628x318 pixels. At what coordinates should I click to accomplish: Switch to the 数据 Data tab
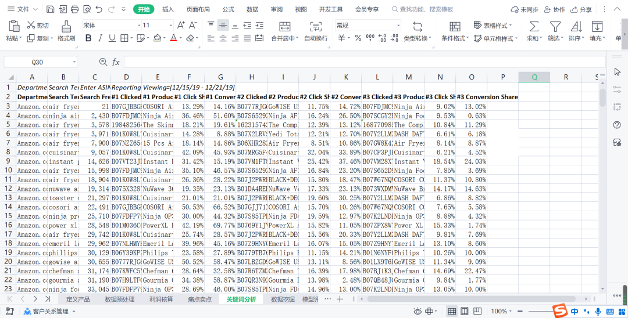pyautogui.click(x=252, y=9)
